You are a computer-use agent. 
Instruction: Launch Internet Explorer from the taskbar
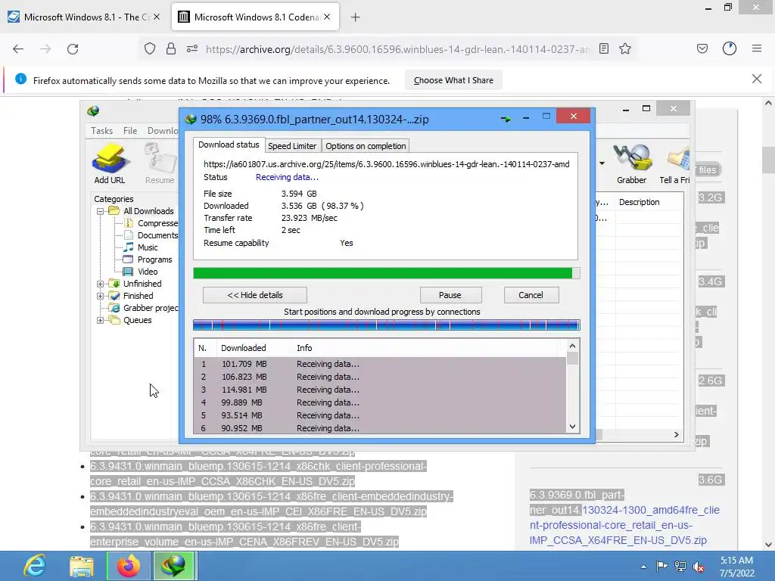(x=35, y=566)
